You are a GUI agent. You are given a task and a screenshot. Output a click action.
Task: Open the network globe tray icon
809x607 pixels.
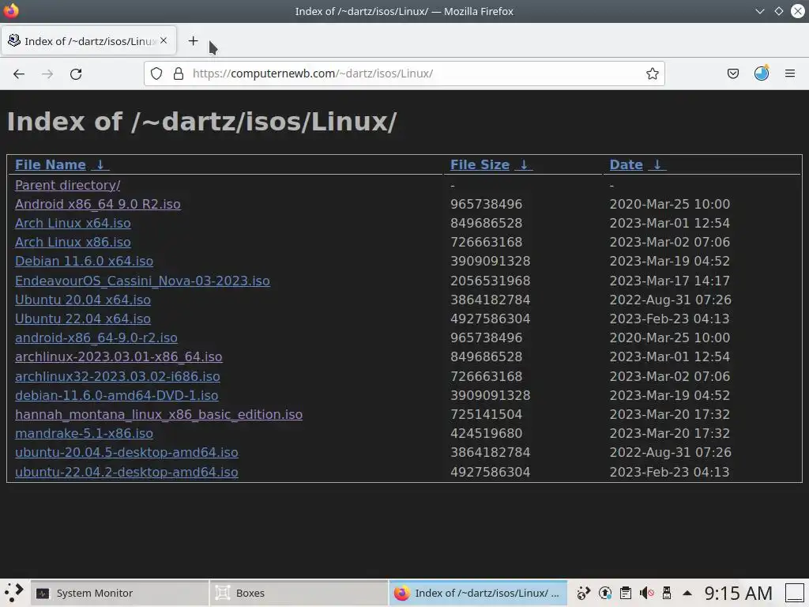click(x=584, y=594)
